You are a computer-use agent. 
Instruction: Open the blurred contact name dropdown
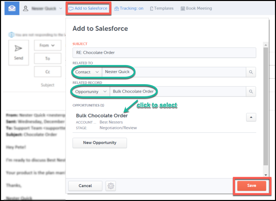pos(60,8)
